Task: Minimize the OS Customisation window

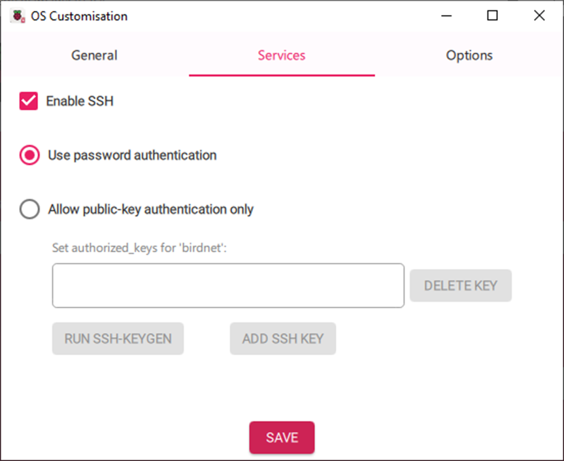Action: click(446, 16)
